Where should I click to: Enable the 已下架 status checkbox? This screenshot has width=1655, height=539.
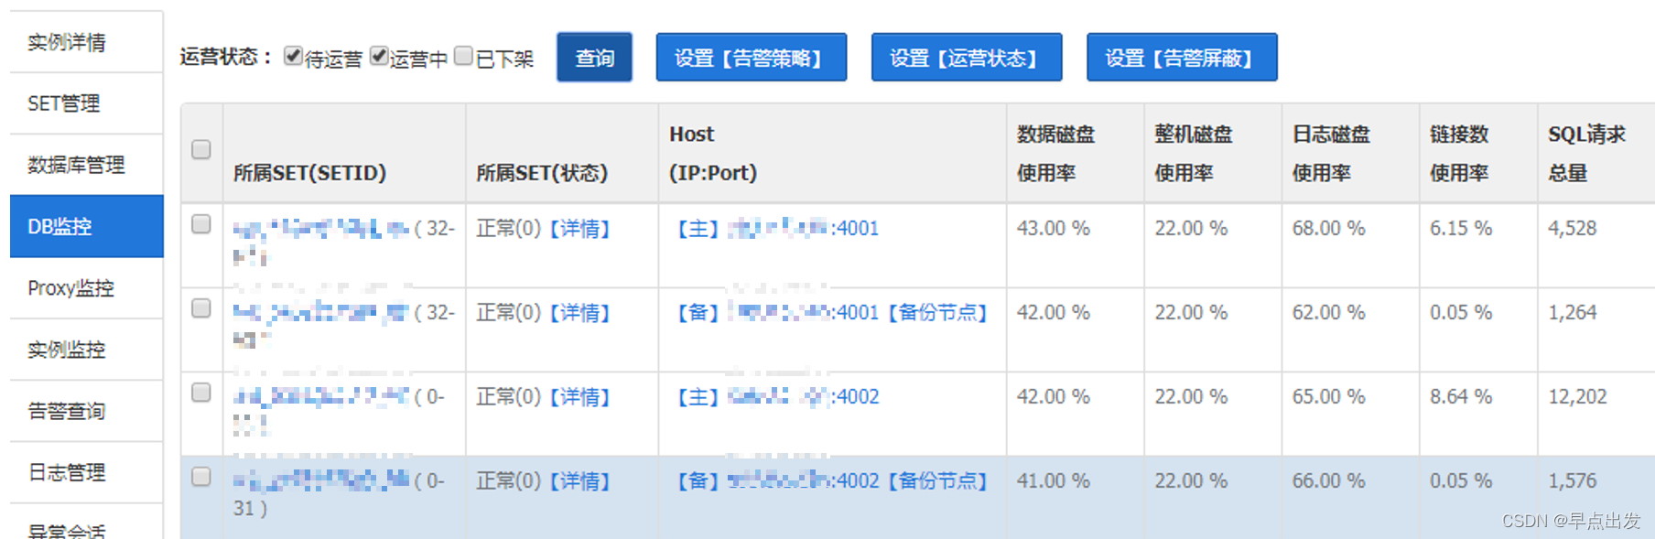(464, 57)
